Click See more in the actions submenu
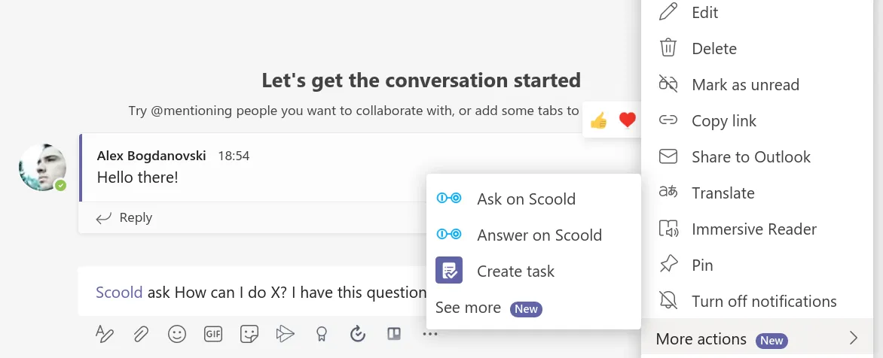 [468, 308]
